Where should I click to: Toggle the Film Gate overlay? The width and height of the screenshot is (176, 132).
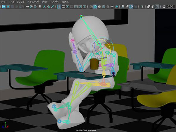[63, 6]
